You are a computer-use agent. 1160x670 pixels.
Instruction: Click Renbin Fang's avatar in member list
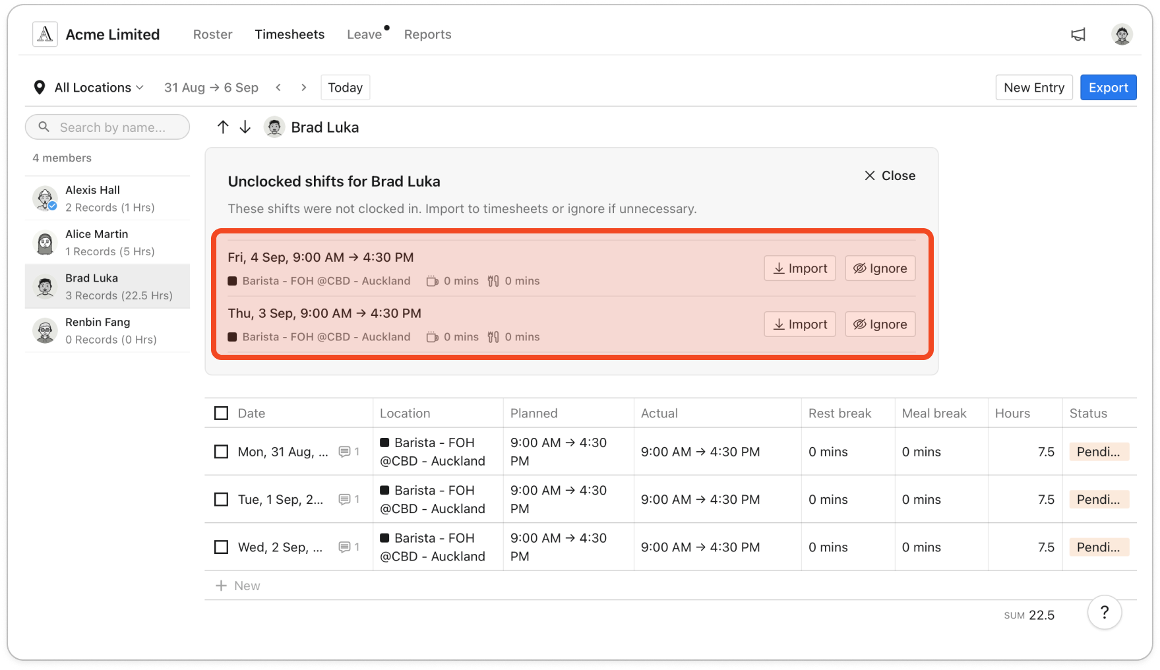[x=45, y=331]
